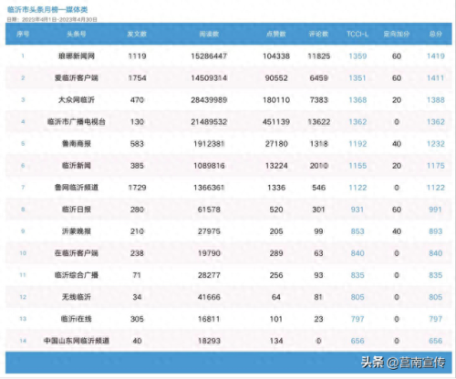The height and width of the screenshot is (379, 456).
Task: Click the "序号" column header
Action: click(23, 34)
